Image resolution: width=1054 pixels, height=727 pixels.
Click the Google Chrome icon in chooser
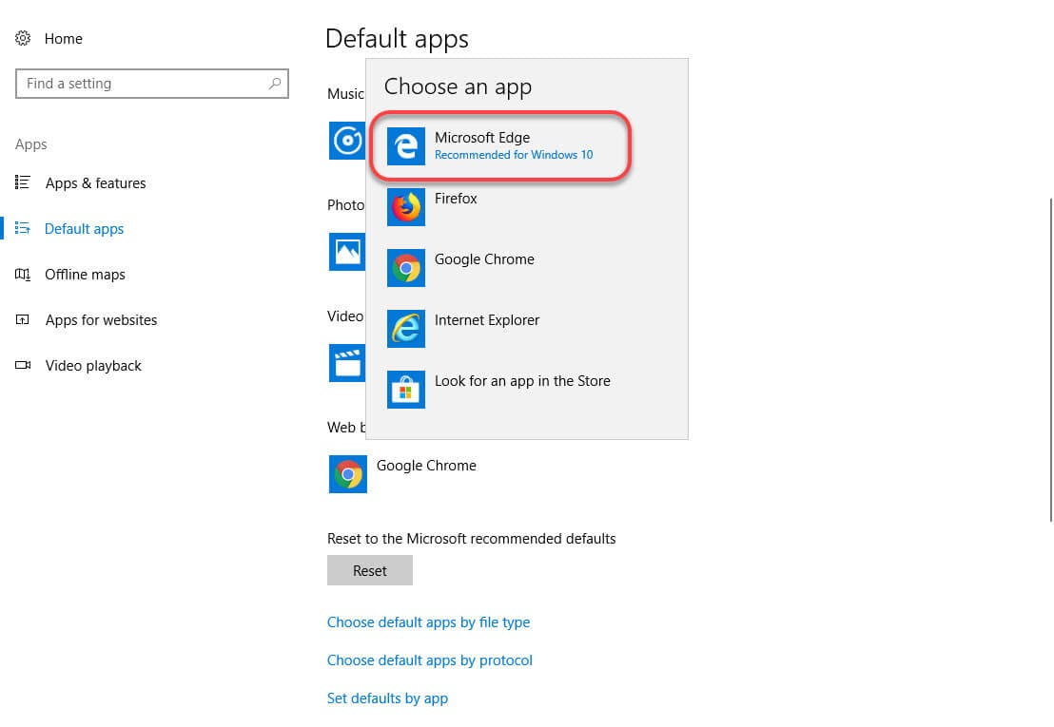pos(406,268)
